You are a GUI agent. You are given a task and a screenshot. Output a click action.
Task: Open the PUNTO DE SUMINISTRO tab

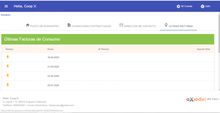click(x=42, y=25)
